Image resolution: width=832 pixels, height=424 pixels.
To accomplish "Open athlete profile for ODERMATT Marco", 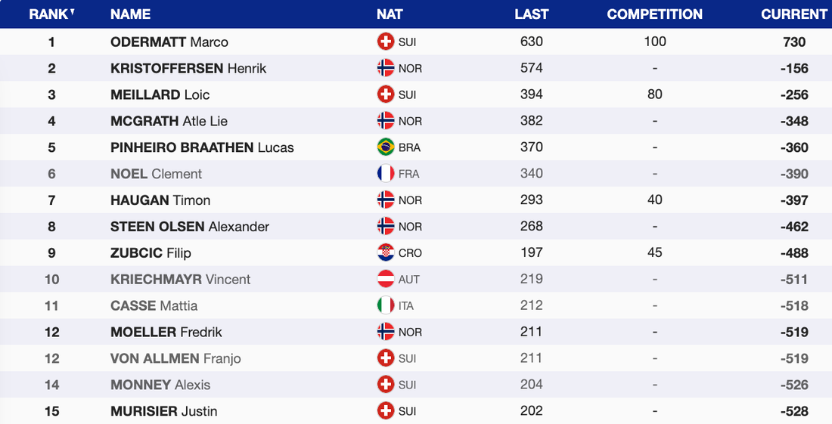I will (169, 42).
